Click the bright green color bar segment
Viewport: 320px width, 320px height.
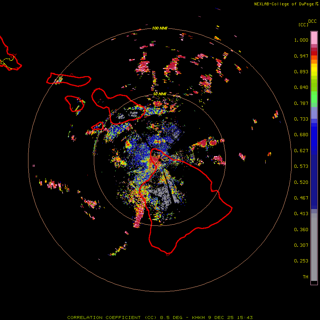pyautogui.click(x=314, y=97)
